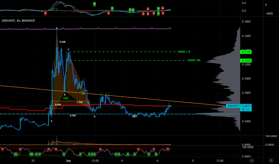Select the 0.648 harmonic ratio label
Image resolution: width=279 pixels, height=164 pixels.
pos(63,42)
